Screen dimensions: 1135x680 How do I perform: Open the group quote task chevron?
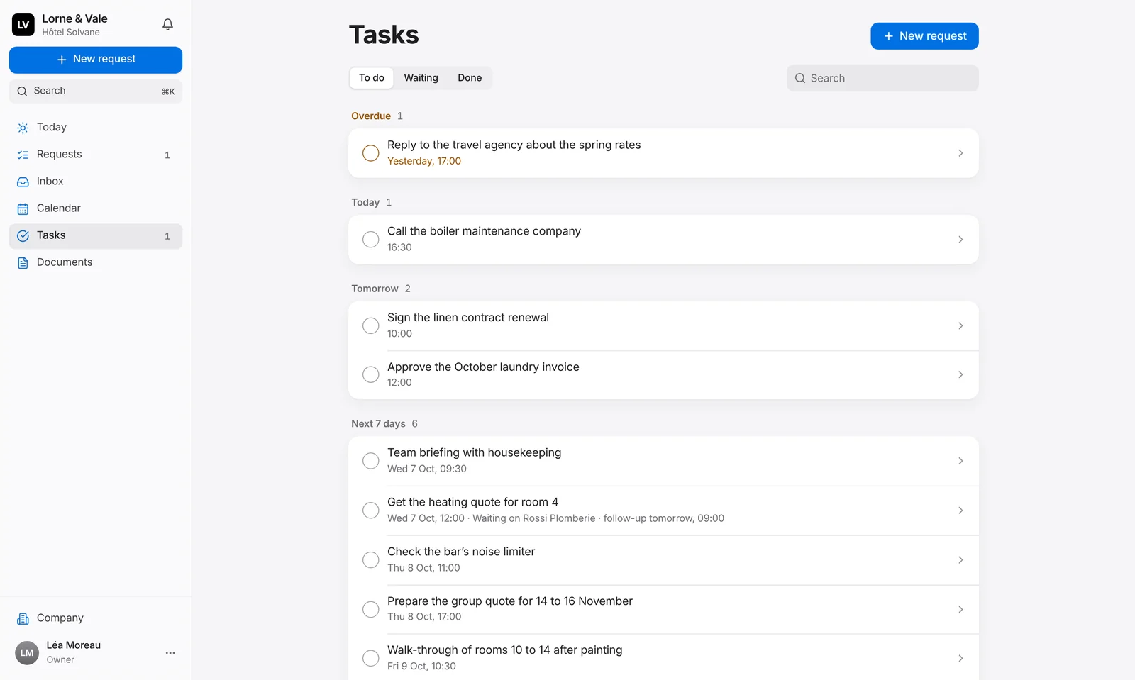[x=960, y=609]
